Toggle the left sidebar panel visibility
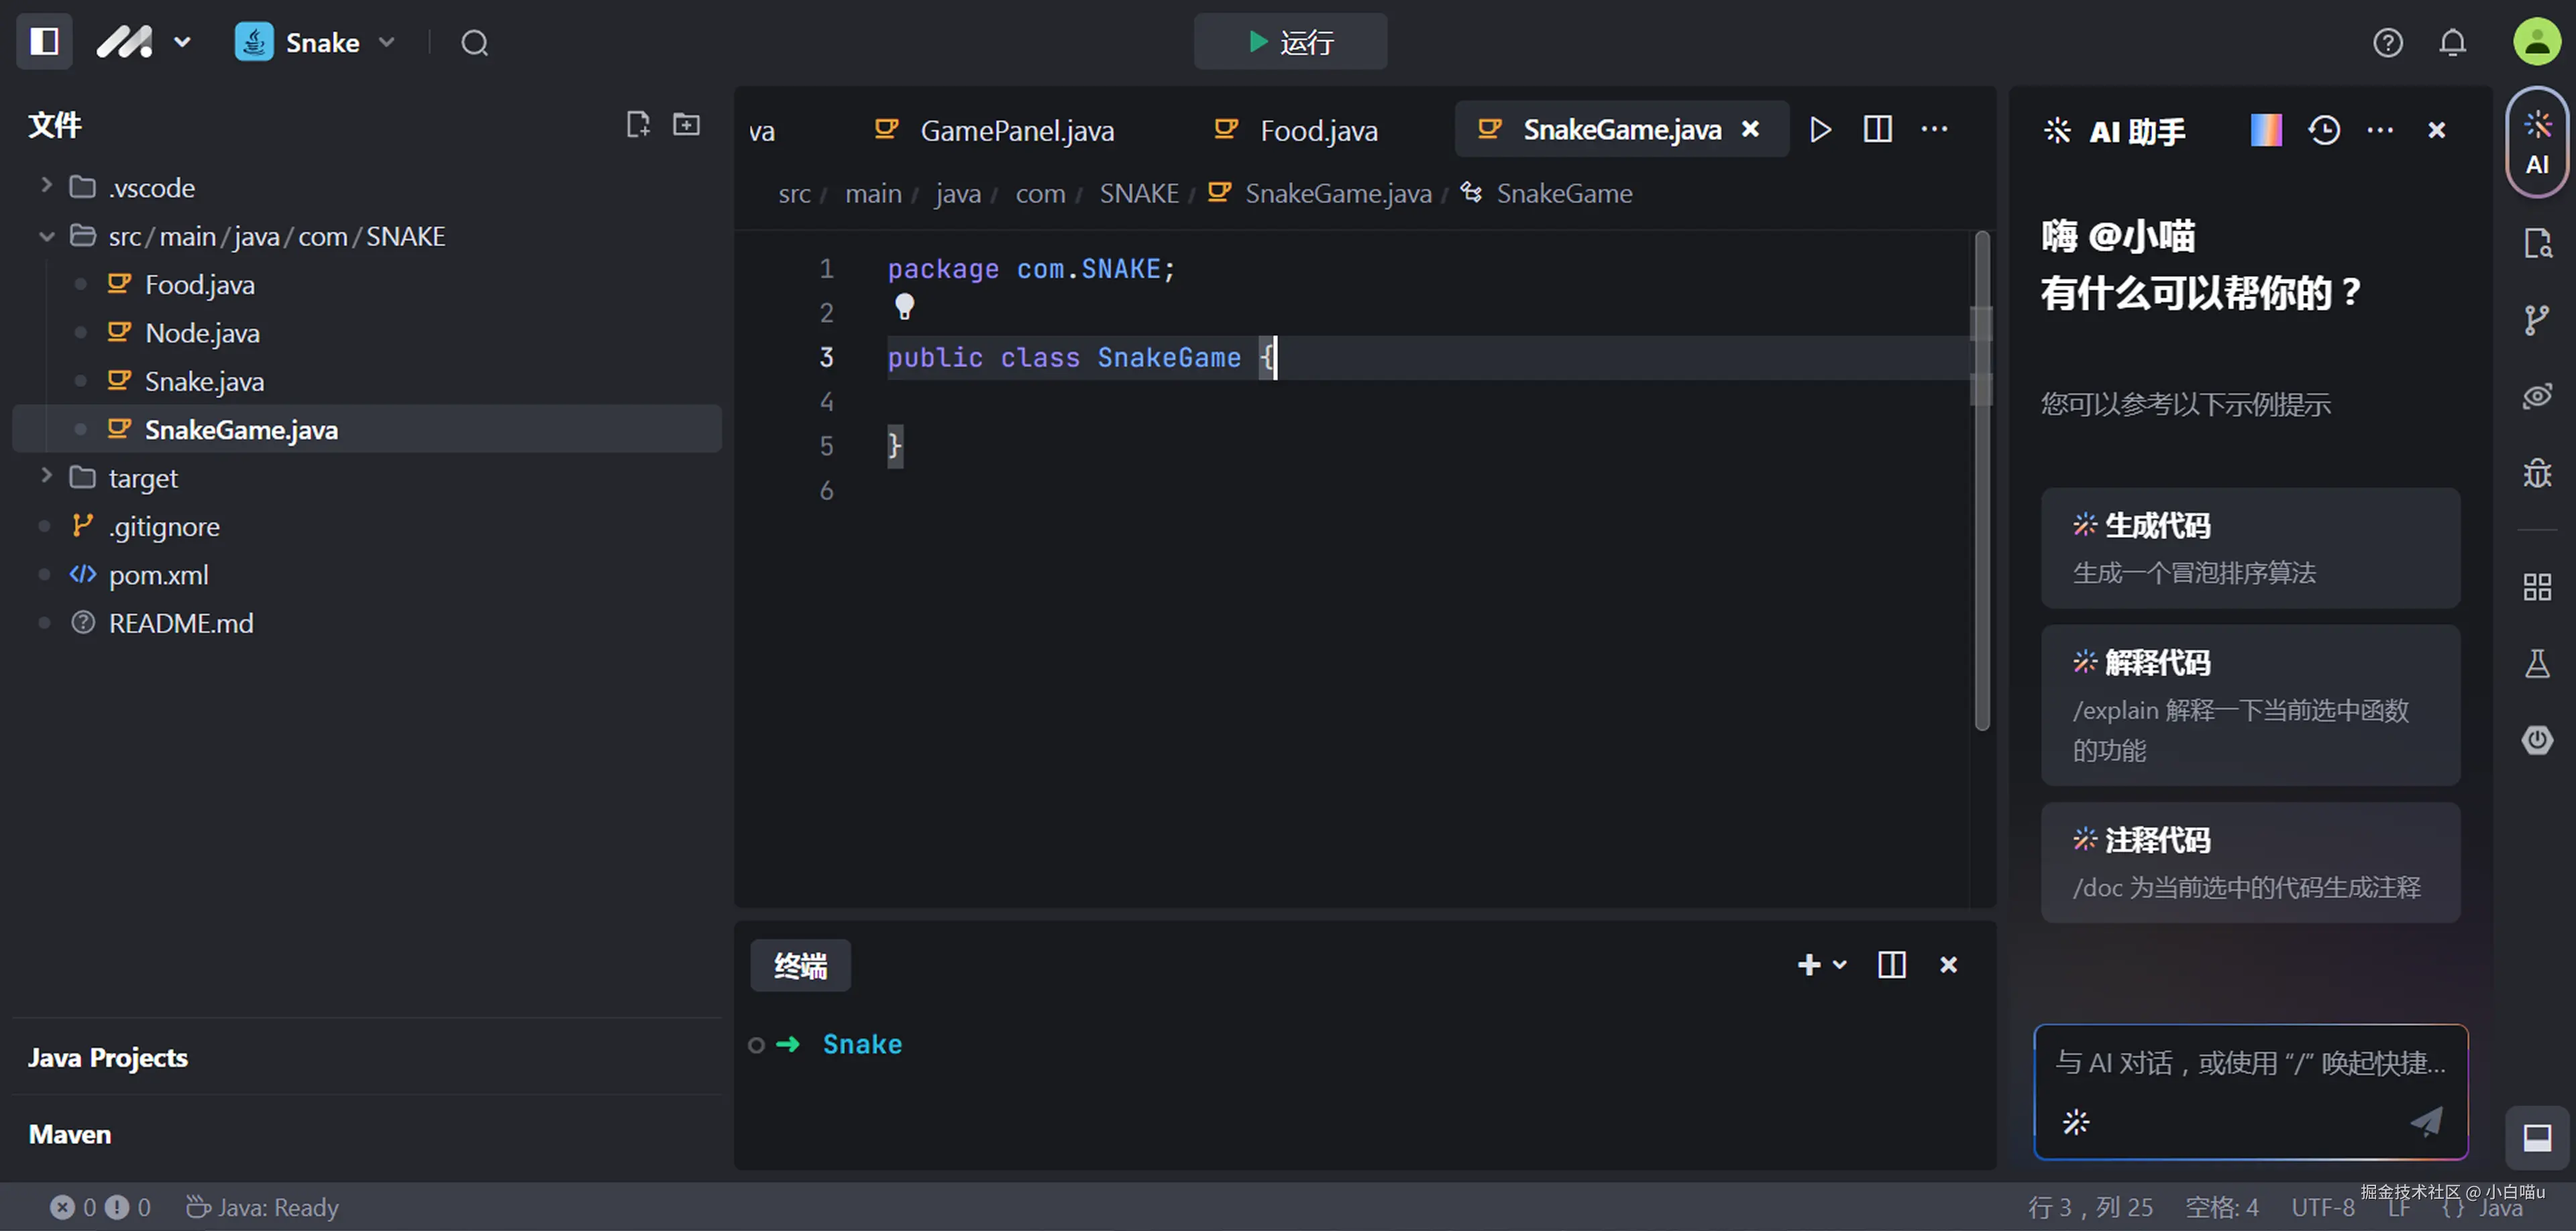Image resolution: width=2576 pixels, height=1231 pixels. coord(44,42)
